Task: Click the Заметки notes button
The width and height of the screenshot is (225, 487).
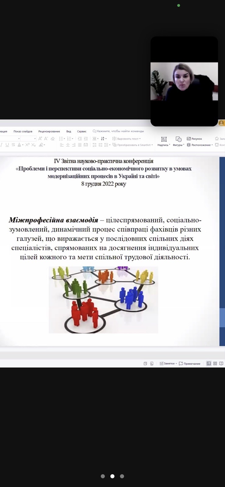Action: [168, 363]
